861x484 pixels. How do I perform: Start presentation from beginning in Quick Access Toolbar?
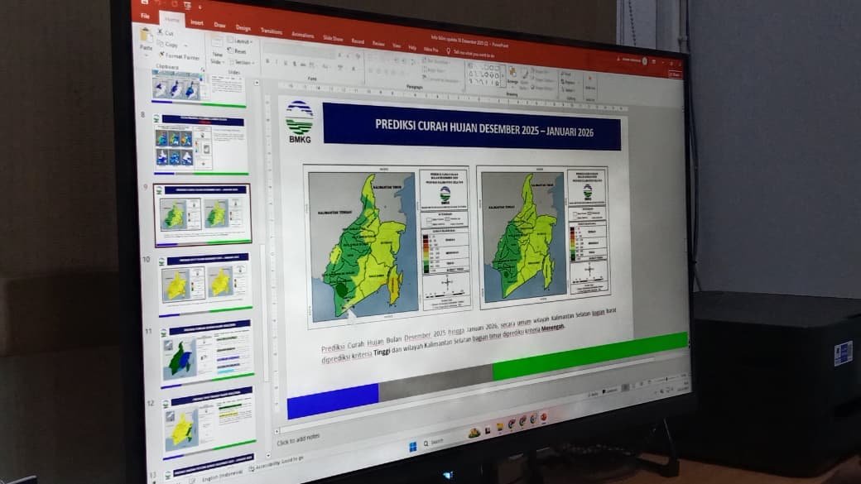[188, 6]
